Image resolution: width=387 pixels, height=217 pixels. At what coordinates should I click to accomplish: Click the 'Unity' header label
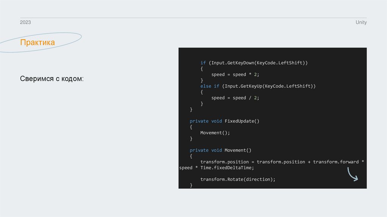tap(361, 22)
